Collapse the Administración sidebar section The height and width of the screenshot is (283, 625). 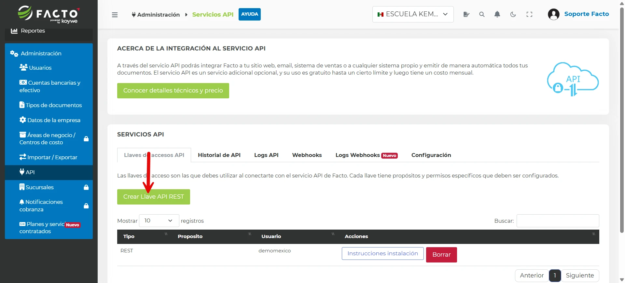[x=49, y=53]
